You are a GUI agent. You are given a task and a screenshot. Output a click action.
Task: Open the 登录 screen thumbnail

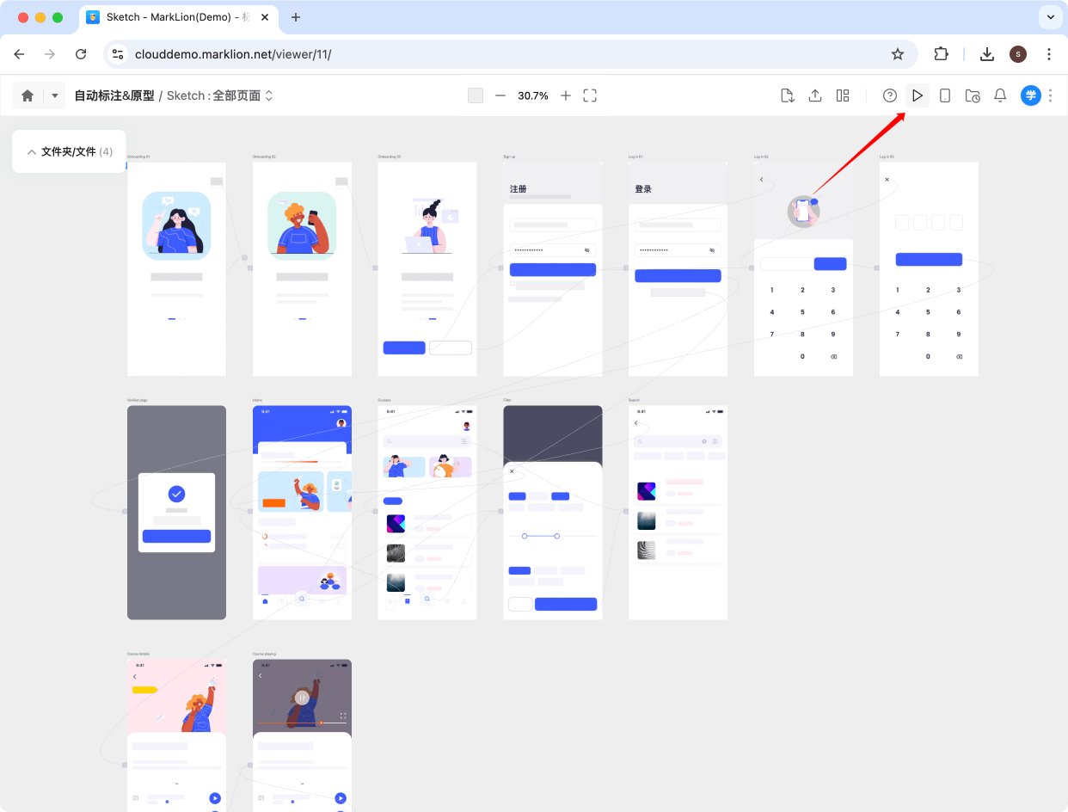(x=678, y=268)
